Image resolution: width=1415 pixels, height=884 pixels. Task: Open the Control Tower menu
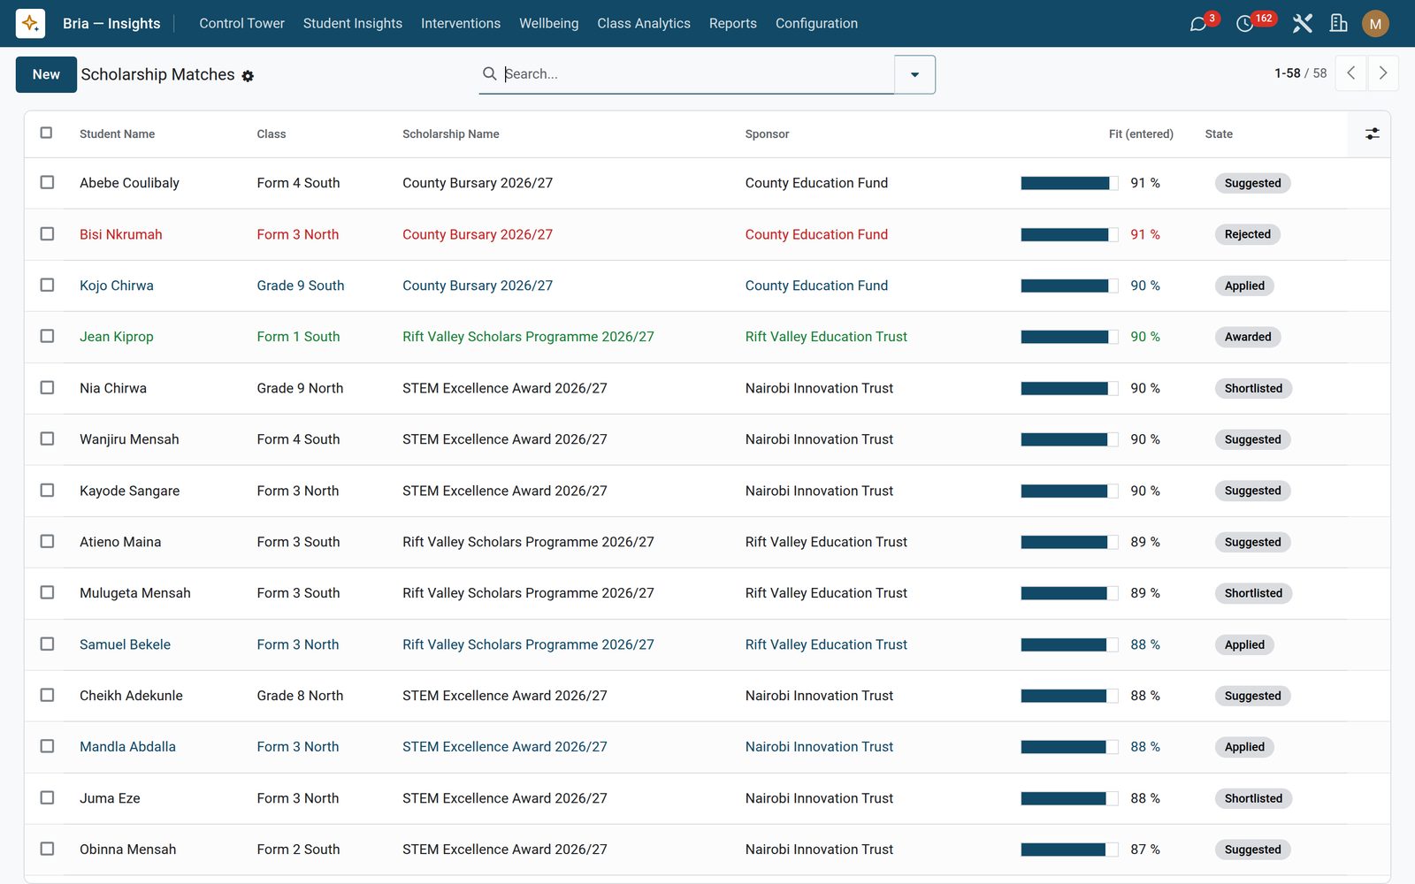tap(241, 23)
